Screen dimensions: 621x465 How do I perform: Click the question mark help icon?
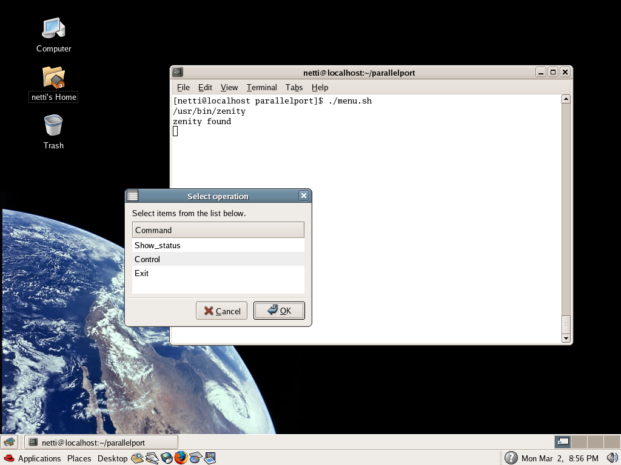pos(511,458)
